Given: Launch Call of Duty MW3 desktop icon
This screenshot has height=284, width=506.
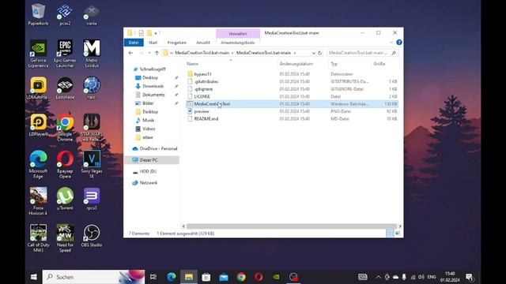Looking at the screenshot, I should 38,238.
